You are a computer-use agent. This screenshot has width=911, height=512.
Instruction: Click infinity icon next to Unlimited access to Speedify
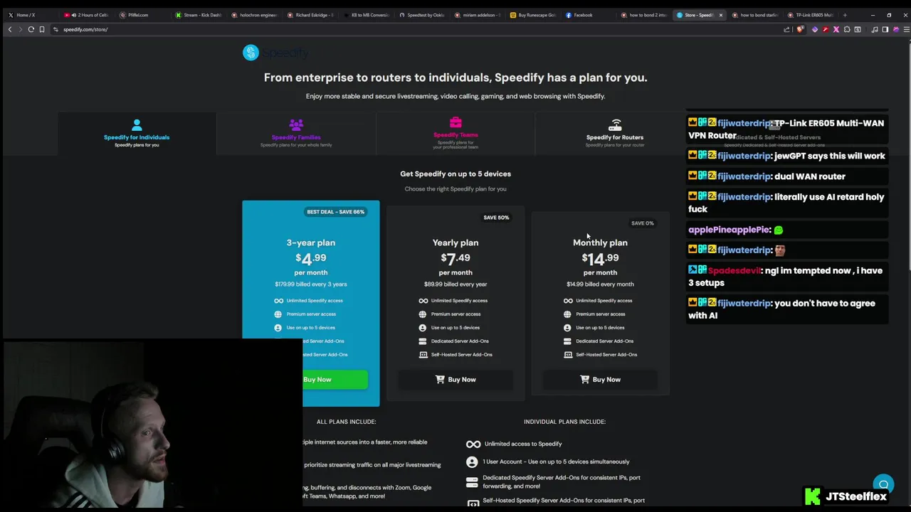point(473,444)
